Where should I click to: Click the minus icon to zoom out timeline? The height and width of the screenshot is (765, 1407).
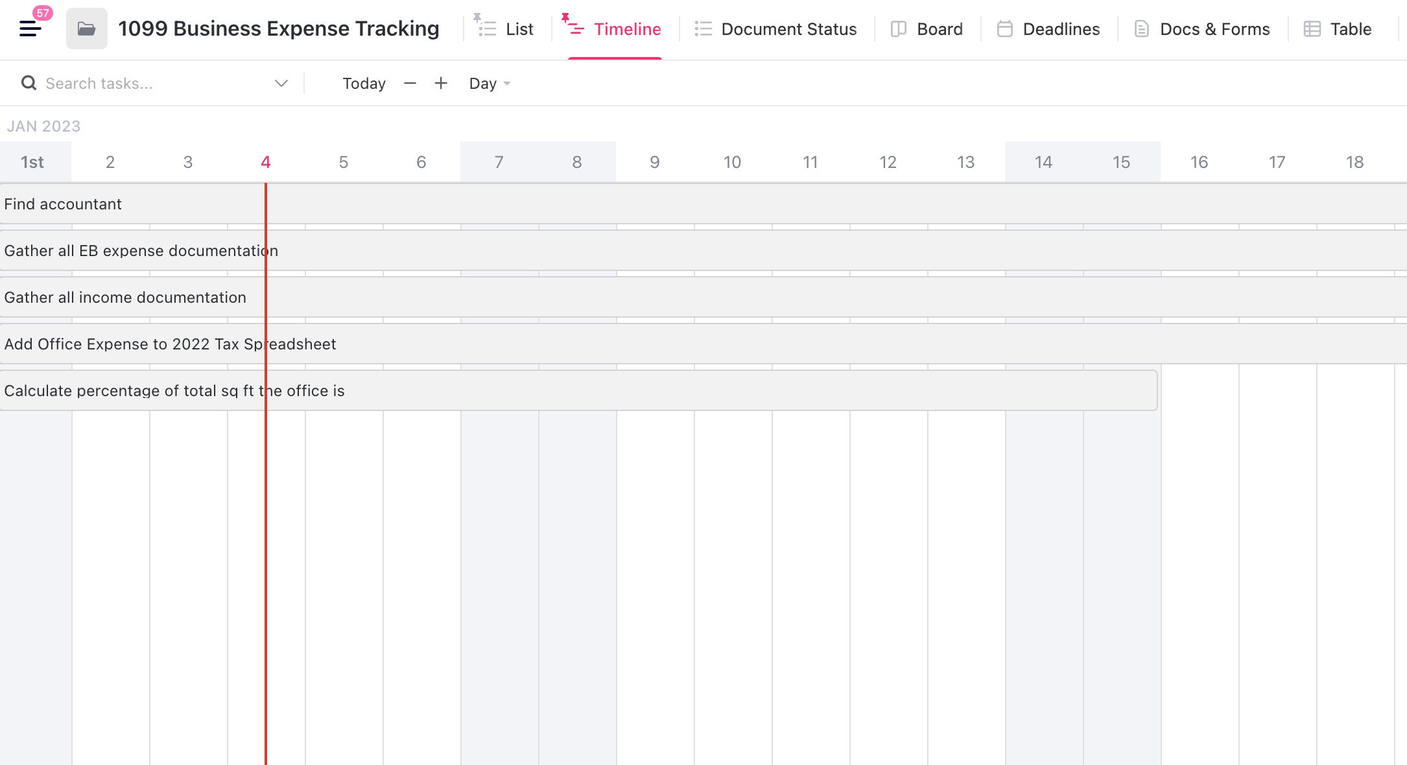pyautogui.click(x=410, y=83)
